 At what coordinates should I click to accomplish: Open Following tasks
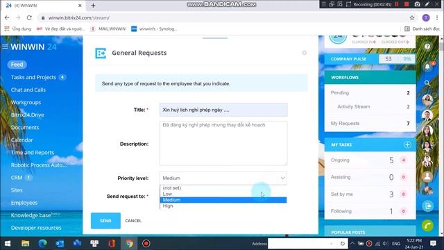[370, 211]
